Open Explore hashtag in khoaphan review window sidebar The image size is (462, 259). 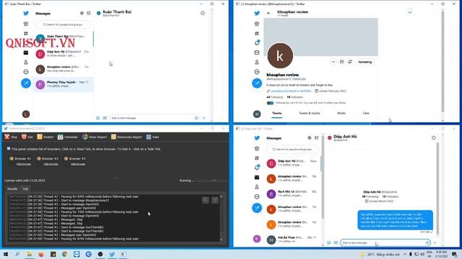click(257, 34)
